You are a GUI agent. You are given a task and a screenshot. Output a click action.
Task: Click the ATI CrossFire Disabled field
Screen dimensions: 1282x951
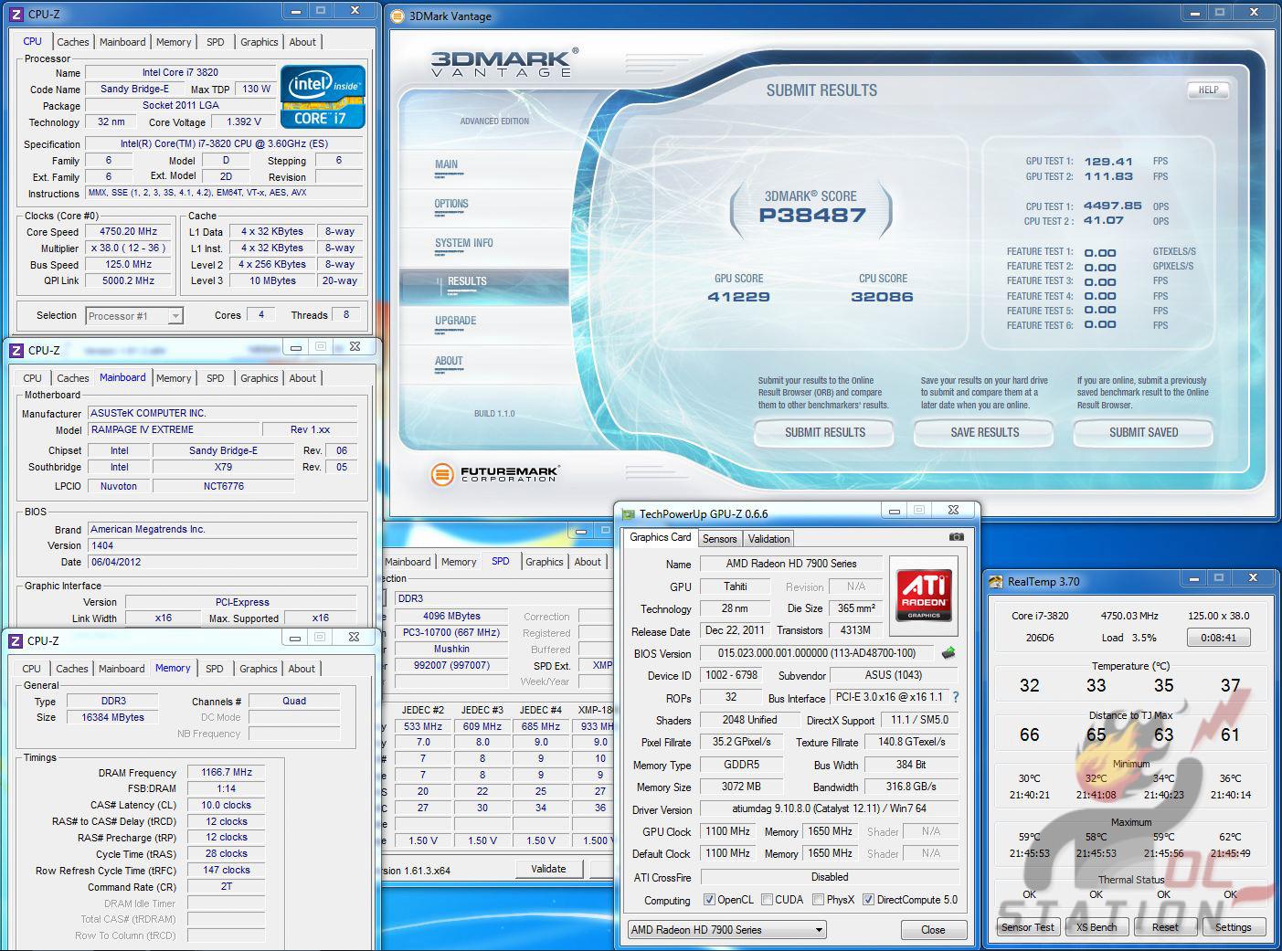(x=829, y=877)
